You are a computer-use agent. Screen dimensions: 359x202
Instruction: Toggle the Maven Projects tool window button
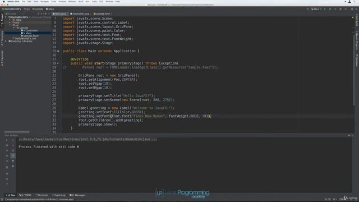[x=357, y=41]
